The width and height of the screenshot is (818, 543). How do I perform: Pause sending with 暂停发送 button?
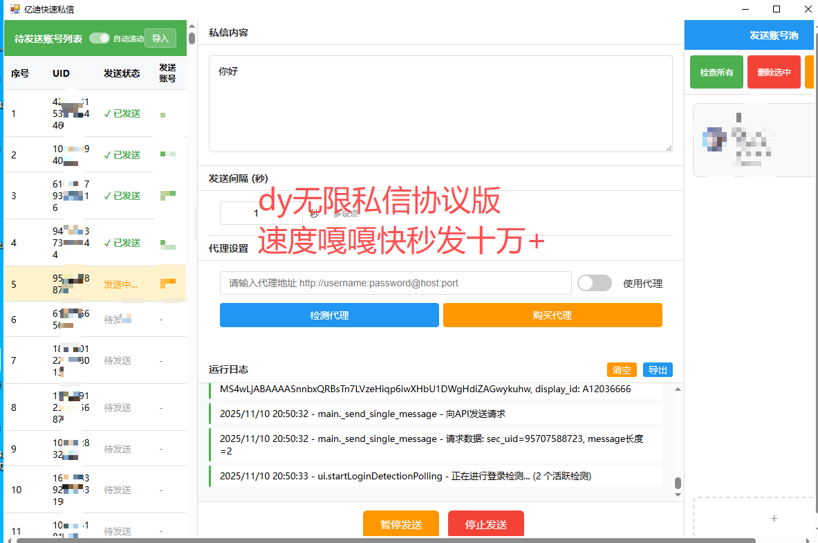pos(401,524)
